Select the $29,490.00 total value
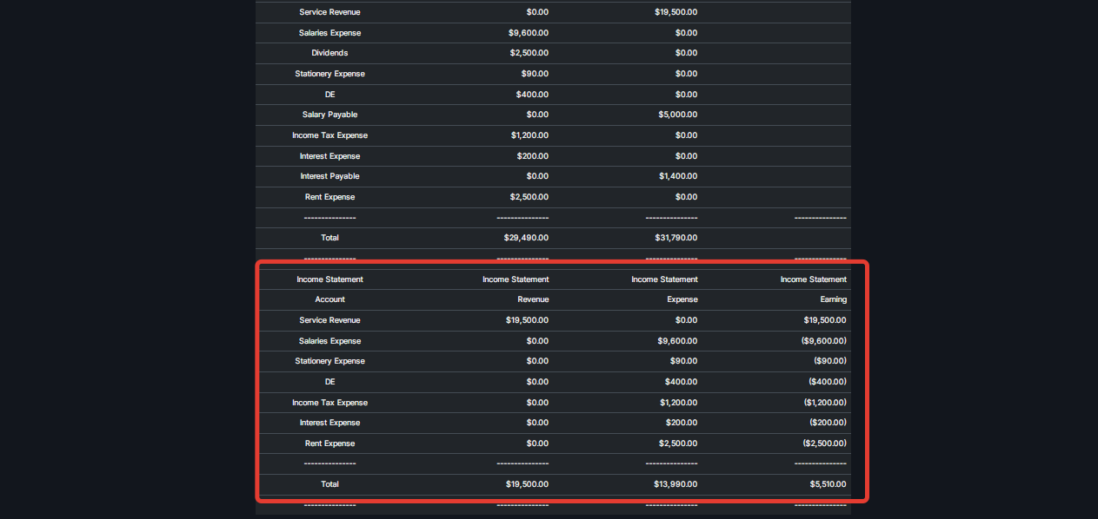Image resolution: width=1098 pixels, height=519 pixels. 526,238
